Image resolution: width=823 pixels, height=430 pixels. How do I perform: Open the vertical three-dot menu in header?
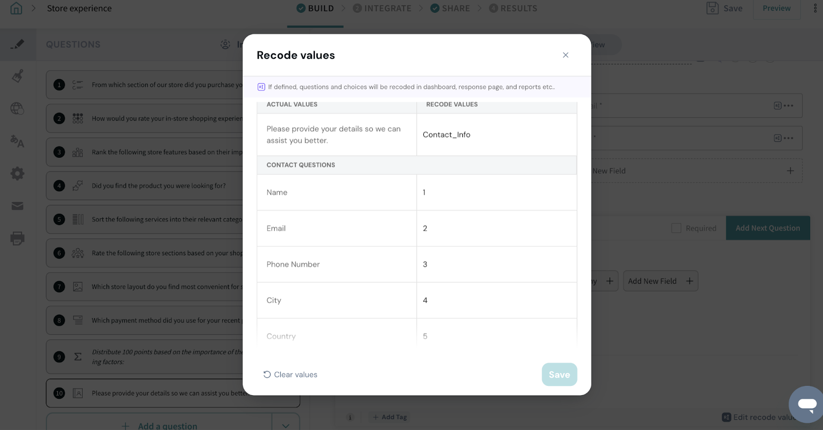tap(815, 8)
